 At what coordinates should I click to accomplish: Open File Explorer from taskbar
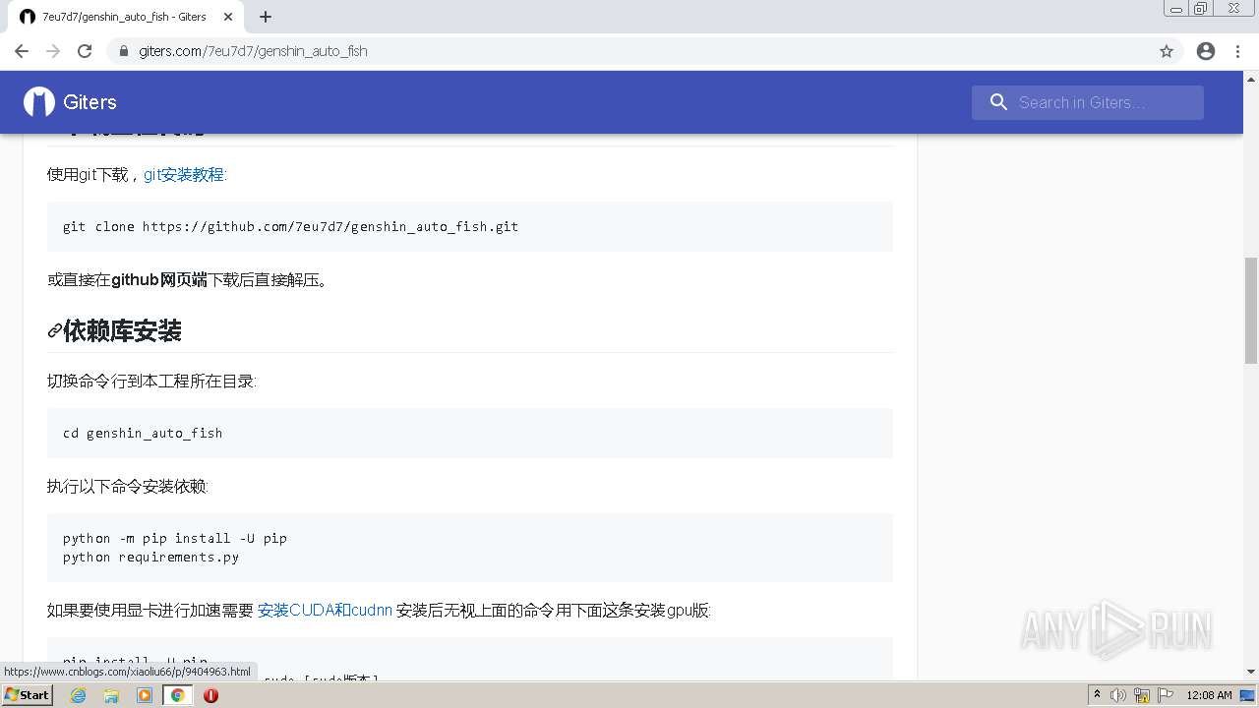pos(111,695)
